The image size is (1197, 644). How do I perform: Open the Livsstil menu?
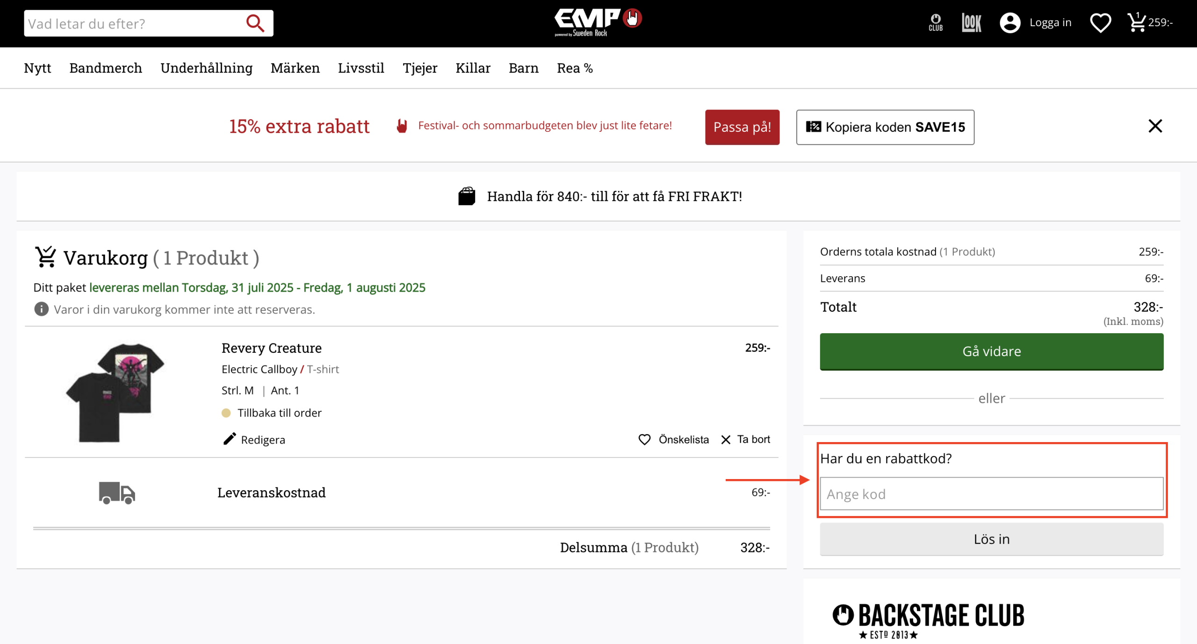pos(361,68)
